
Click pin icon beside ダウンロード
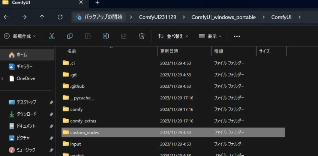(51, 115)
